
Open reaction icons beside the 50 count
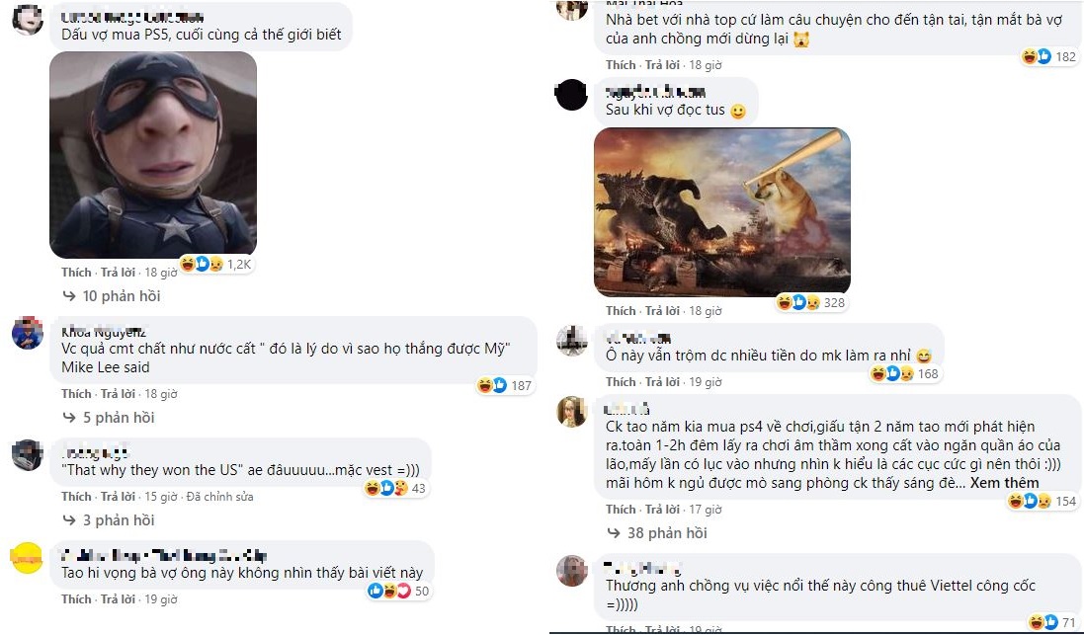pos(389,591)
